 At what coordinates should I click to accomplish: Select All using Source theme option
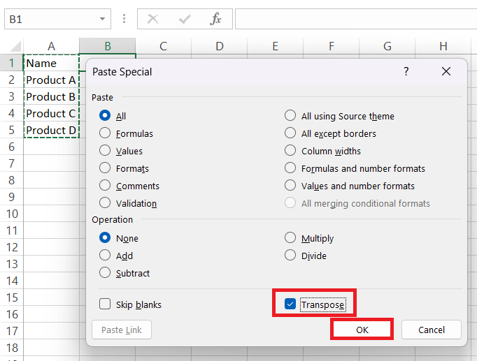tap(339, 116)
